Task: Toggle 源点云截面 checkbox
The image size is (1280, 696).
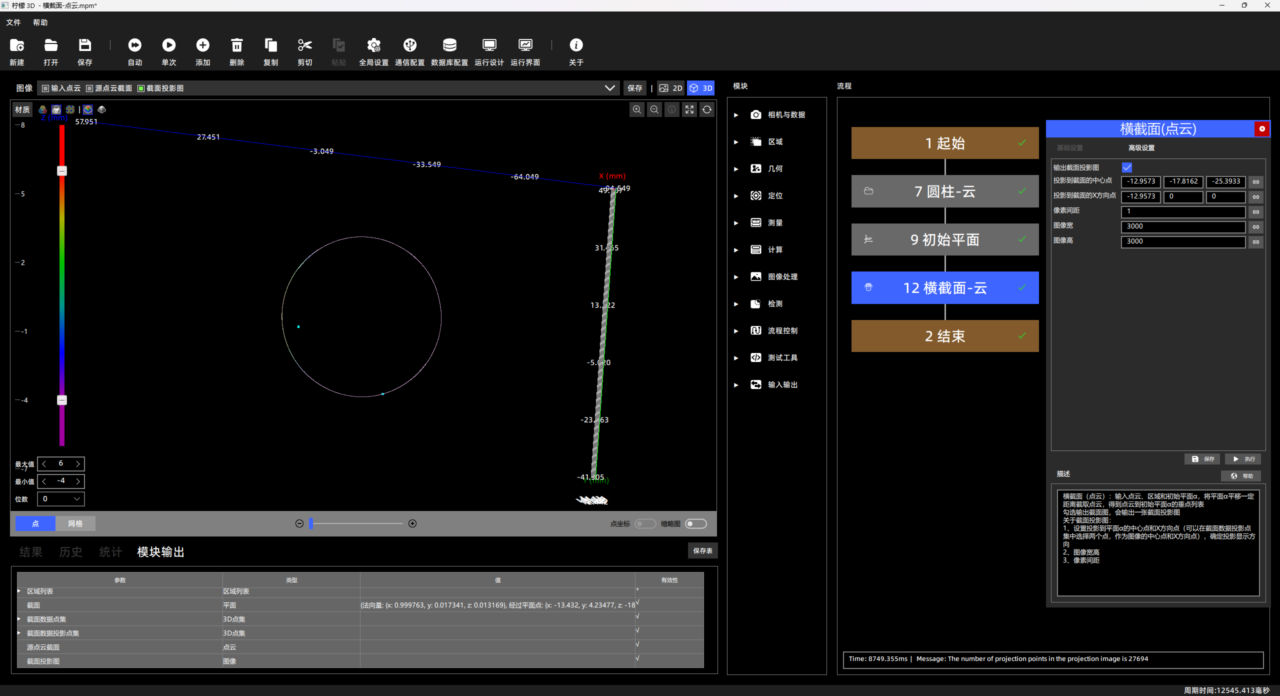Action: pos(89,88)
